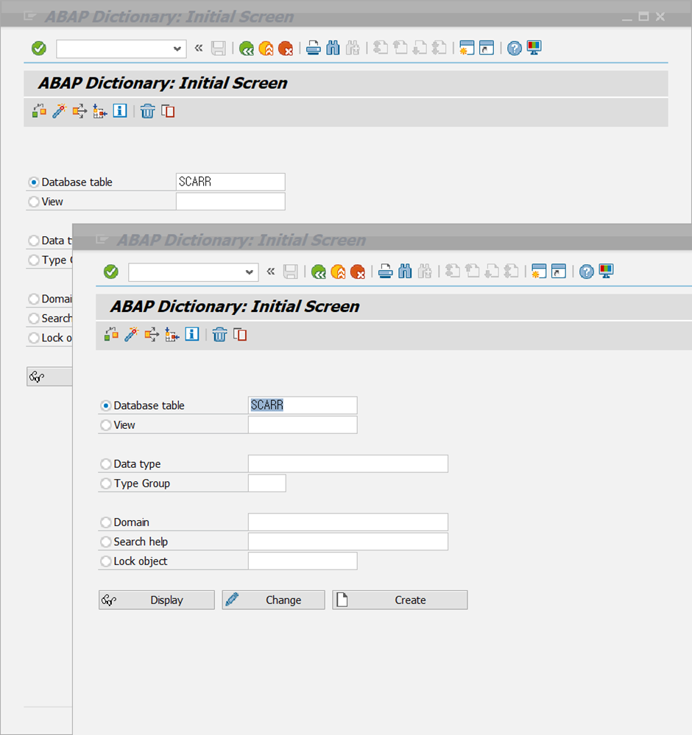
Task: Click the Cancel icon in front window toolbar
Action: [x=358, y=271]
